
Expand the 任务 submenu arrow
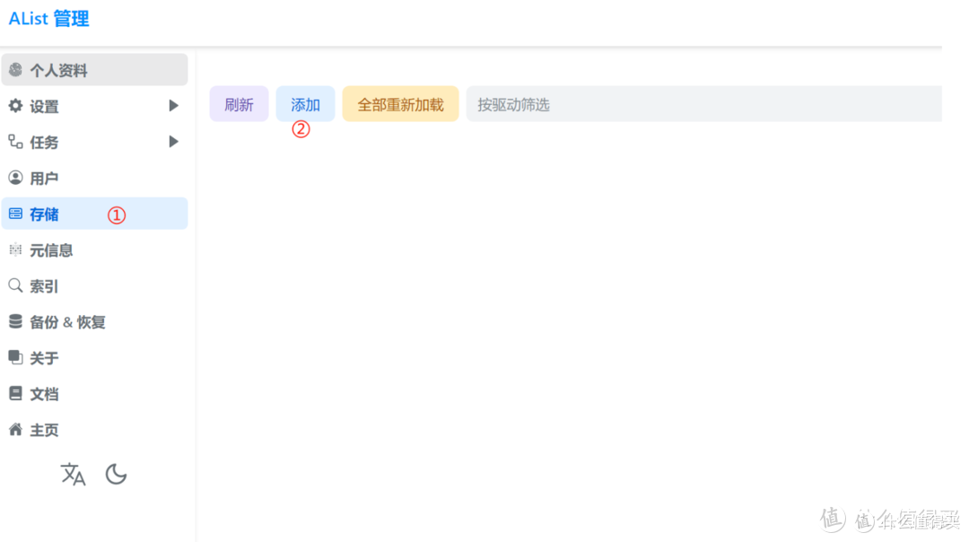(174, 142)
